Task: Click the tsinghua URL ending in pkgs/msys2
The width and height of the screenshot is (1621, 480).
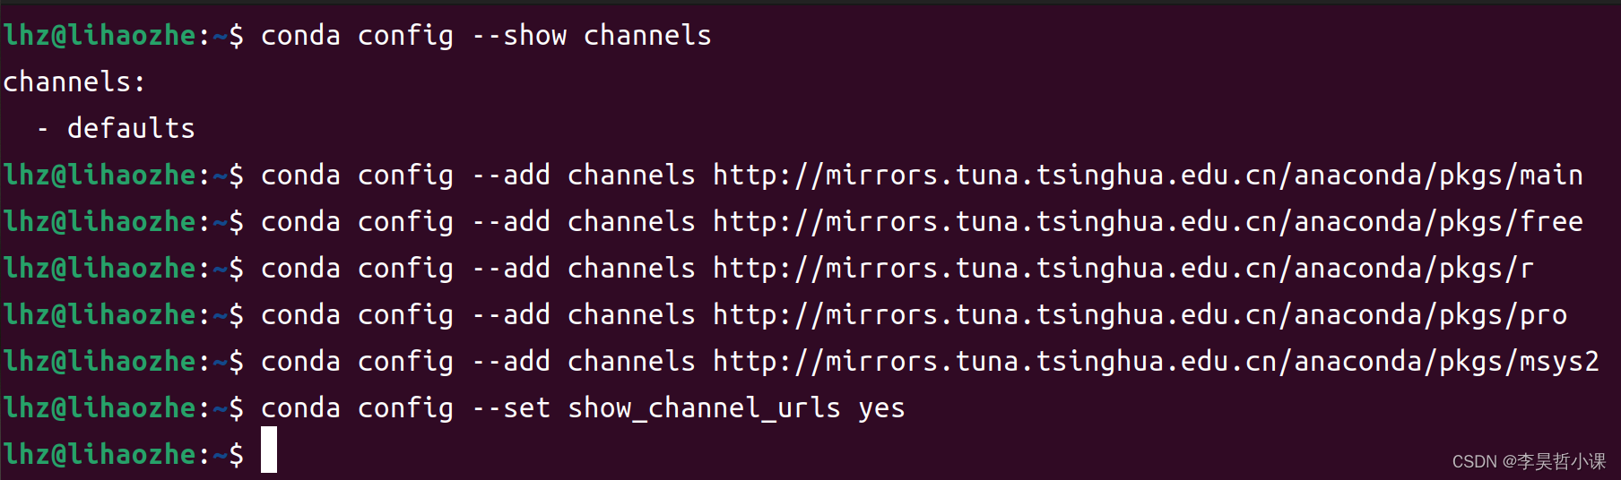Action: click(1156, 362)
